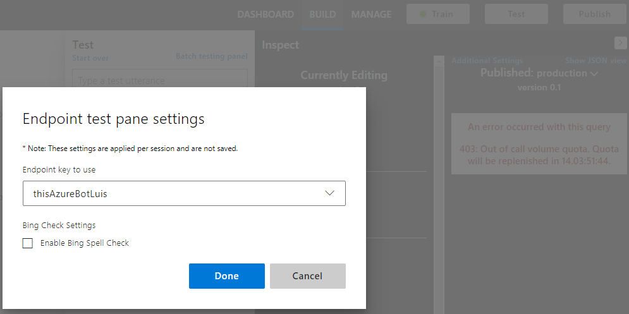This screenshot has height=314, width=629.
Task: Click the Start over link
Action: click(x=90, y=58)
